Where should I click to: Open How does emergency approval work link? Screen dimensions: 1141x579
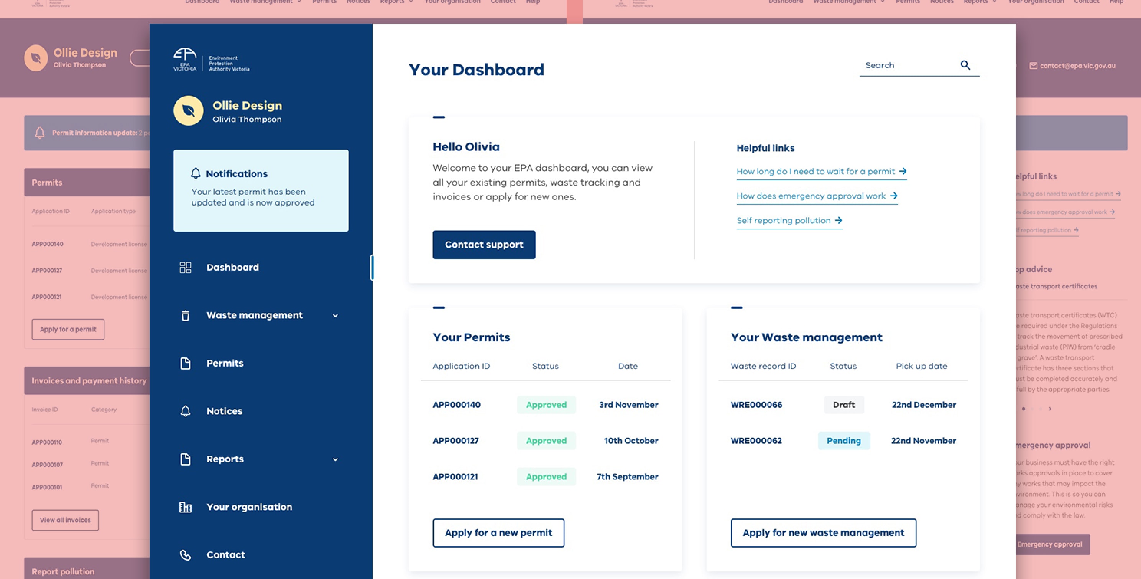pyautogui.click(x=816, y=196)
